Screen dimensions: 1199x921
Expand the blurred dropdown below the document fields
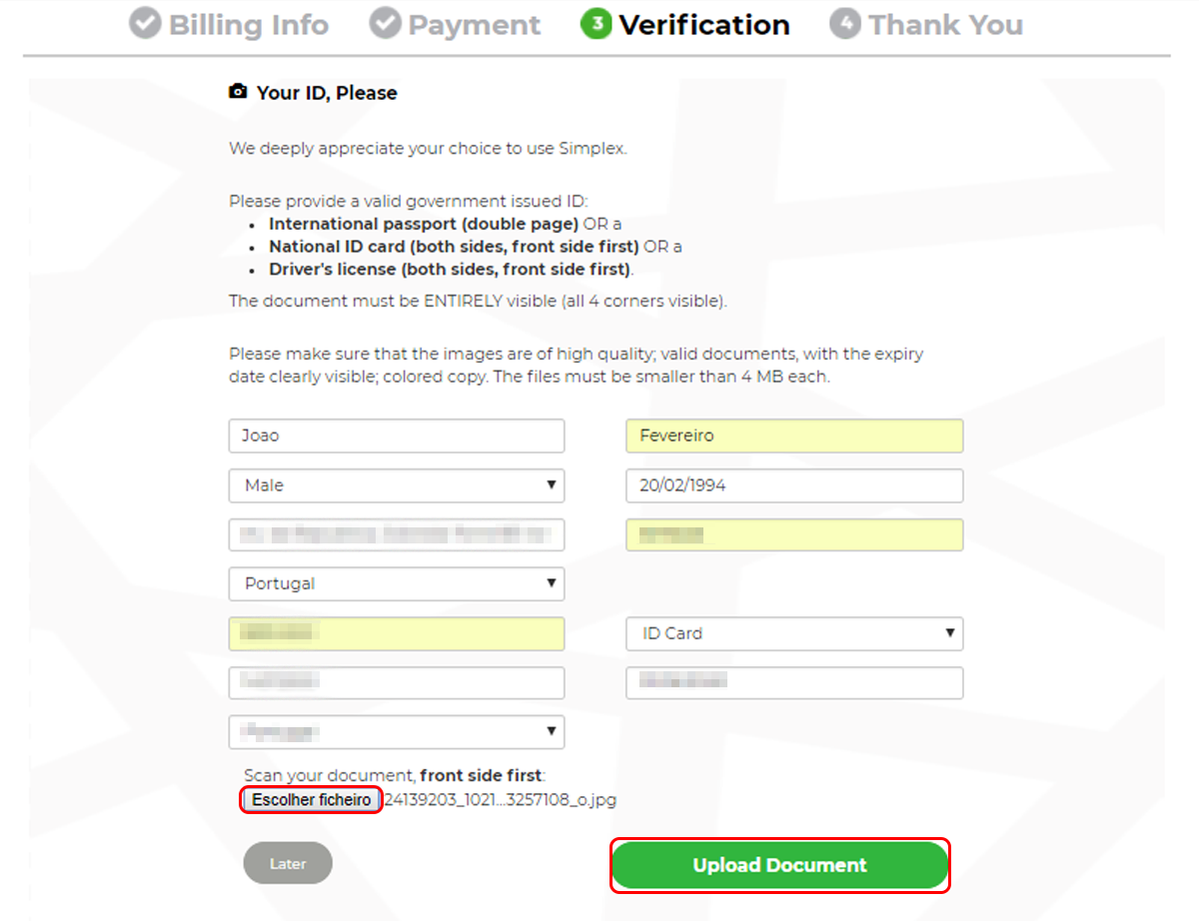[x=397, y=731]
